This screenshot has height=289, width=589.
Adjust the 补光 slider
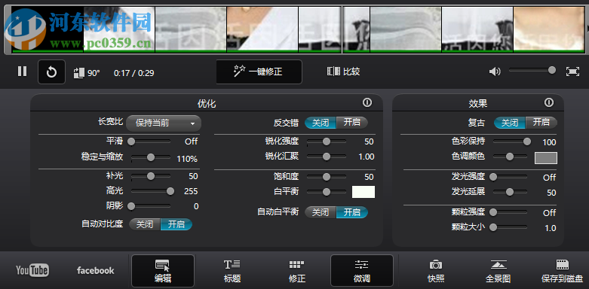151,176
